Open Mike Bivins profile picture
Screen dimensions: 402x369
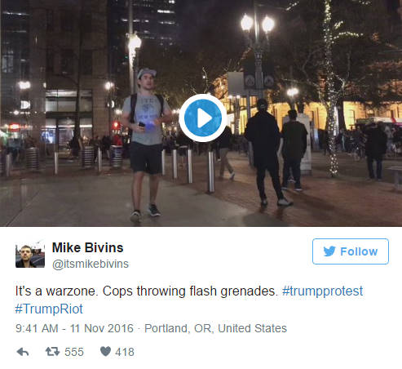coord(30,255)
